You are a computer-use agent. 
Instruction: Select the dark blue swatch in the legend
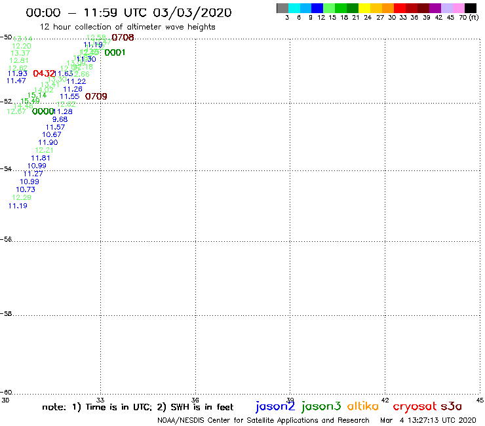[317, 8]
